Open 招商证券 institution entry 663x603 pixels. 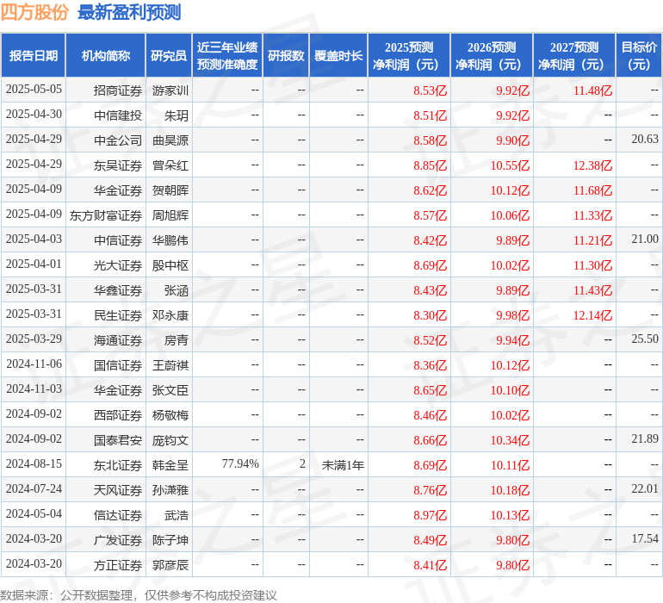(118, 90)
